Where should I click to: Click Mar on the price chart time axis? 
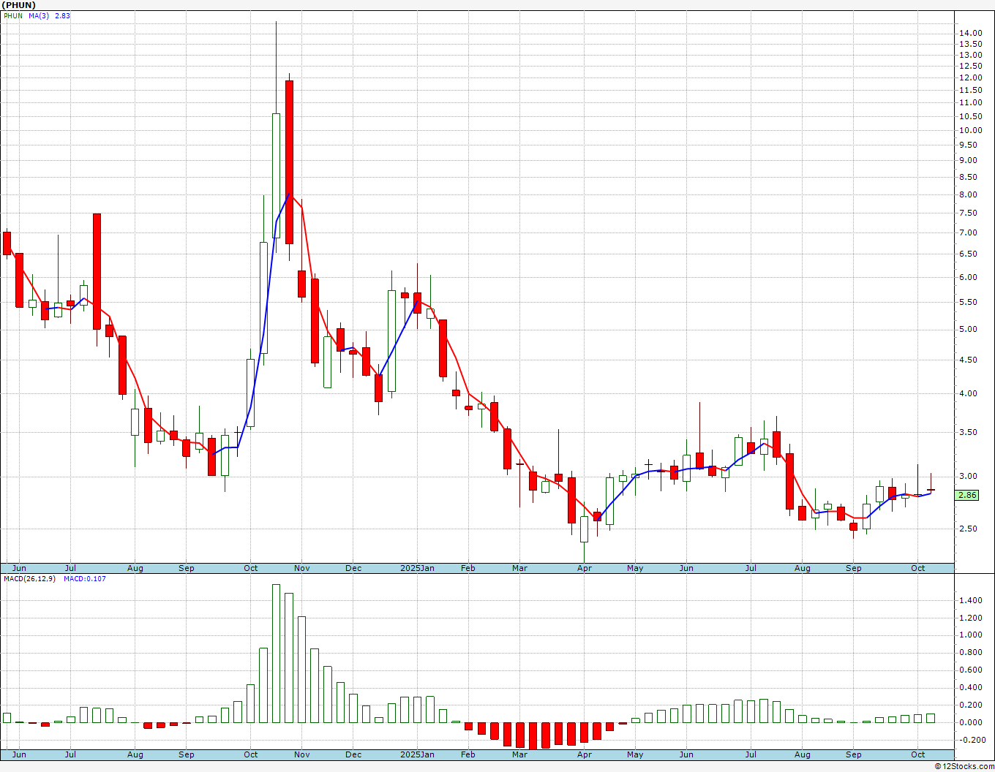[x=519, y=568]
